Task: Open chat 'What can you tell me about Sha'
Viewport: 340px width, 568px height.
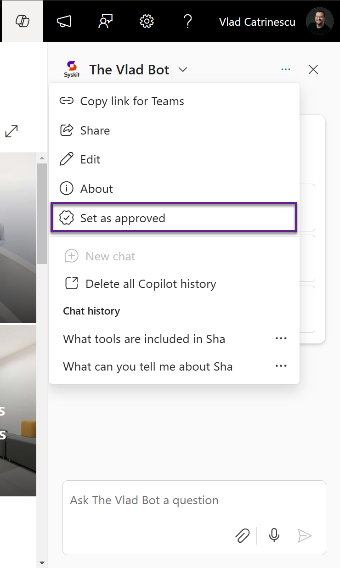Action: [x=147, y=366]
